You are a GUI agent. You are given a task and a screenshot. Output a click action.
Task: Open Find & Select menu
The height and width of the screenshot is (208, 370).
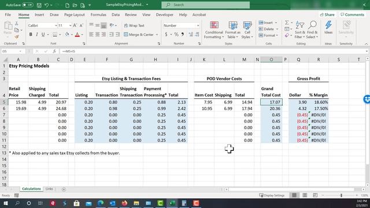312,30
